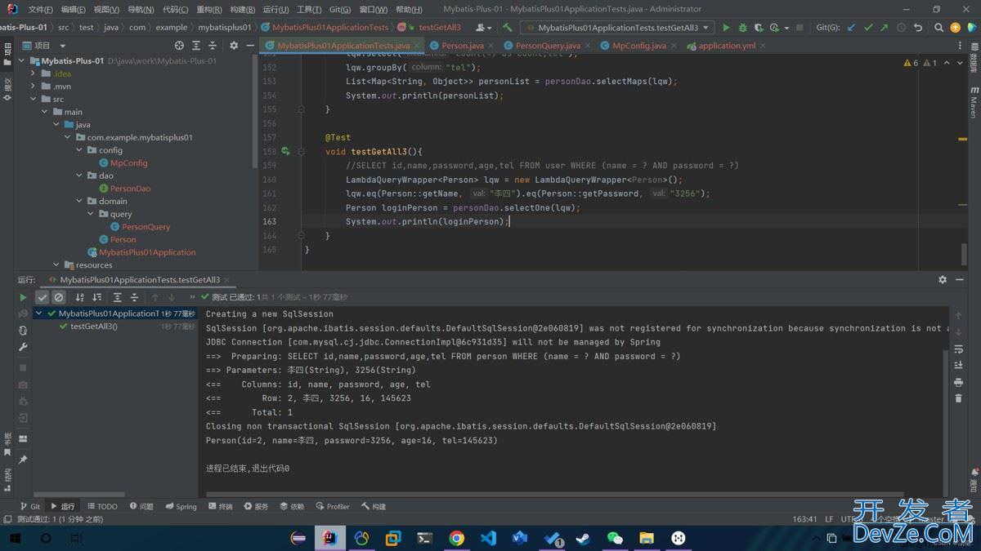
Task: Toggle show passed tests checkmark button
Action: (43, 298)
